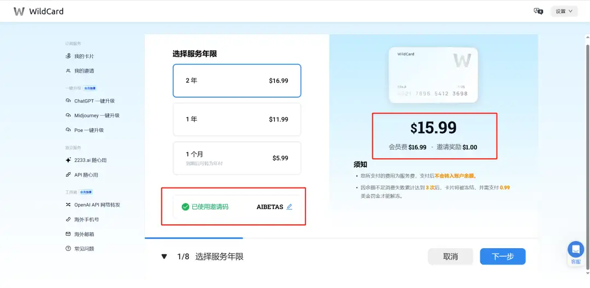Open the 客服 chat bubble

pyautogui.click(x=576, y=249)
